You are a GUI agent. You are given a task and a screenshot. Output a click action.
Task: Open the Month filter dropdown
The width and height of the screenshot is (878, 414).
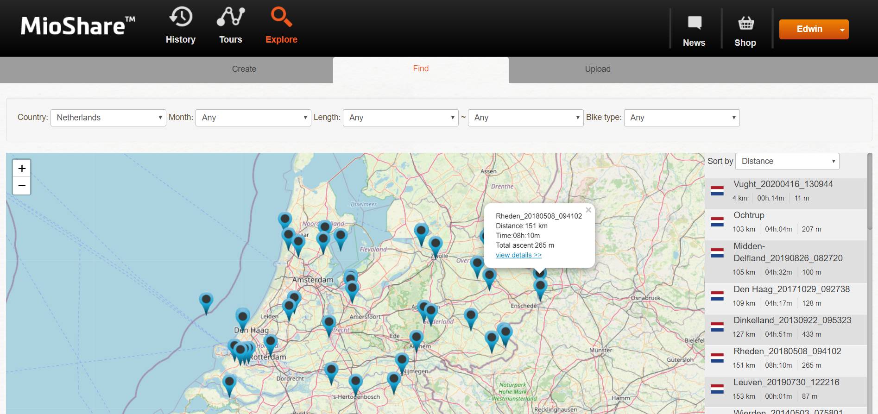[x=253, y=118]
